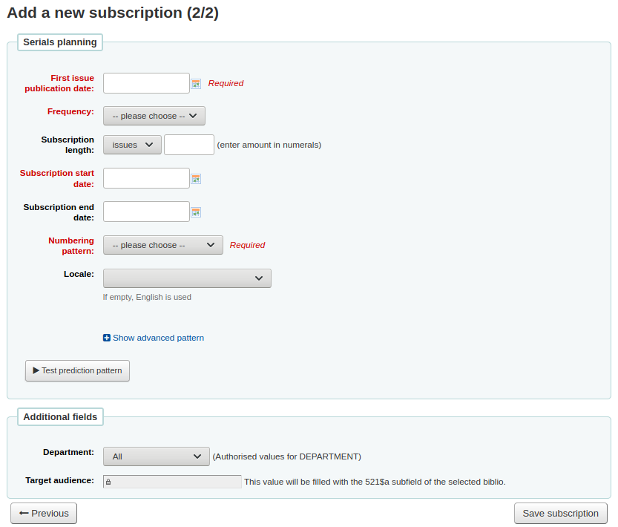This screenshot has height=527, width=618.
Task: Open the Frequency dropdown
Action: 154,116
